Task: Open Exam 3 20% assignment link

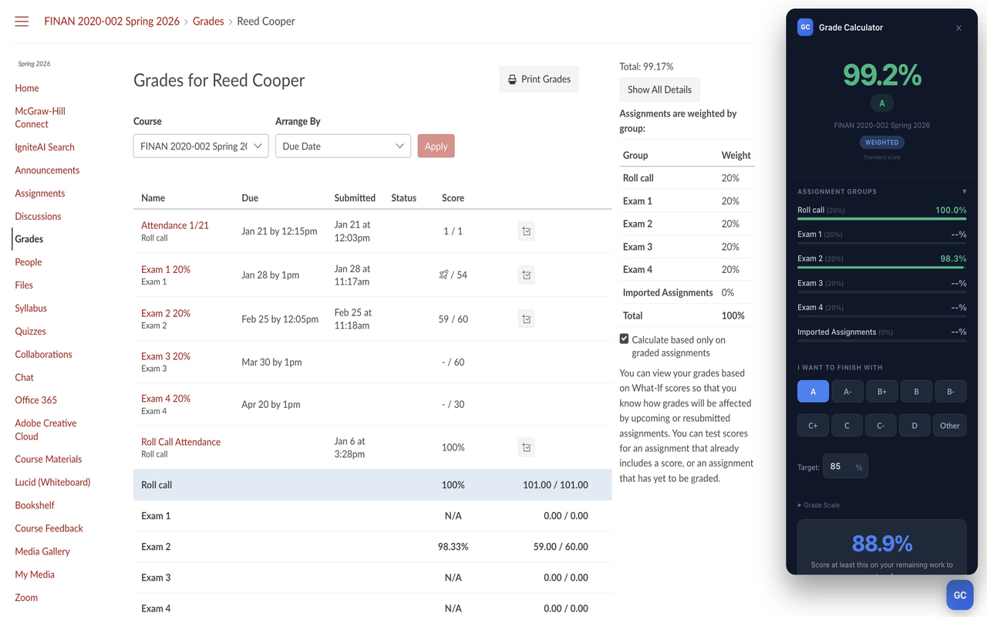Action: tap(166, 356)
